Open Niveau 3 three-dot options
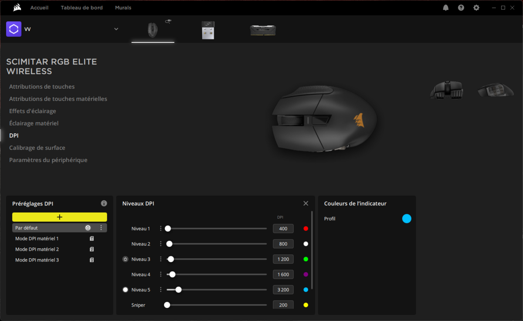This screenshot has width=523, height=321. point(160,259)
